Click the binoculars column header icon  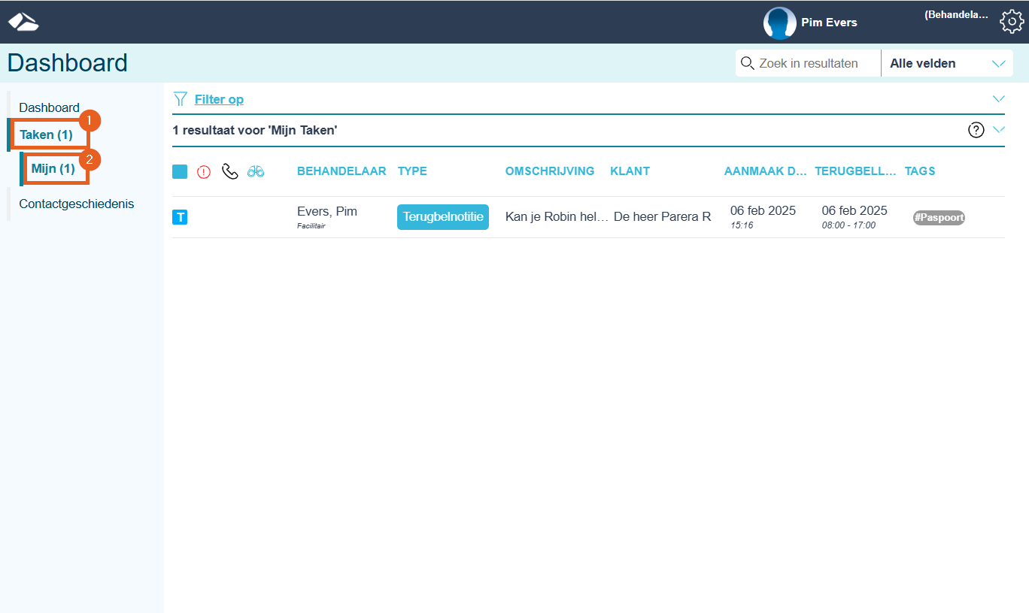point(256,171)
